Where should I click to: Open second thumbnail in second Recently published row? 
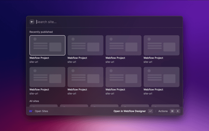(x=85, y=77)
